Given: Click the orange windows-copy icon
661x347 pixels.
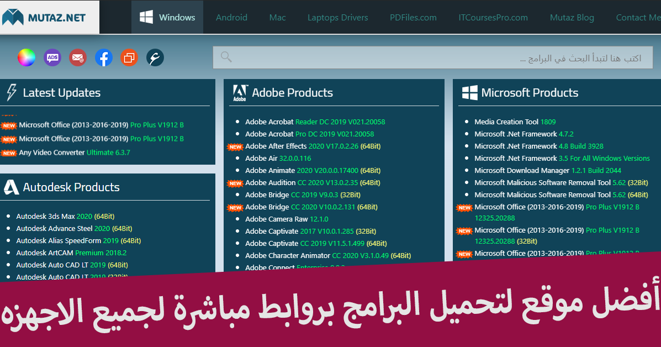Looking at the screenshot, I should (129, 57).
